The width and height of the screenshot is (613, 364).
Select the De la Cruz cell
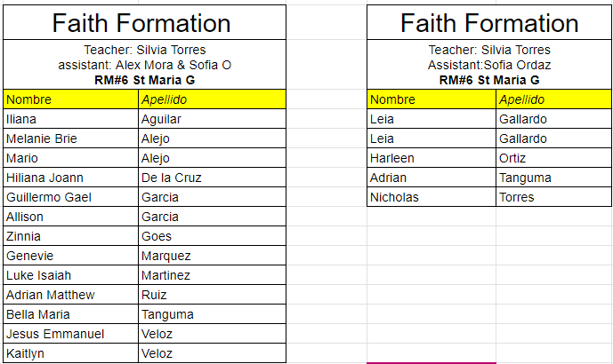coord(212,178)
